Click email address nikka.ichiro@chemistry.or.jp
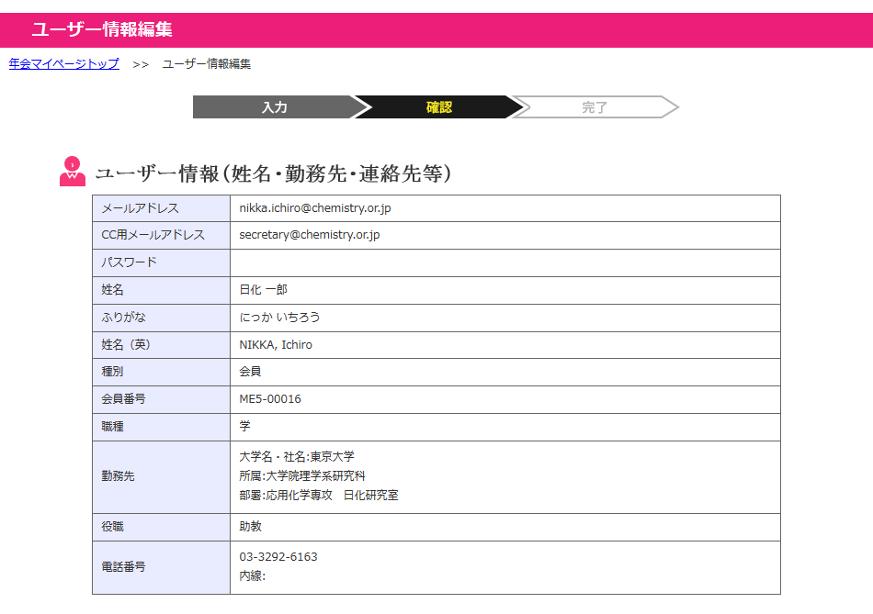The width and height of the screenshot is (873, 614). coord(315,208)
